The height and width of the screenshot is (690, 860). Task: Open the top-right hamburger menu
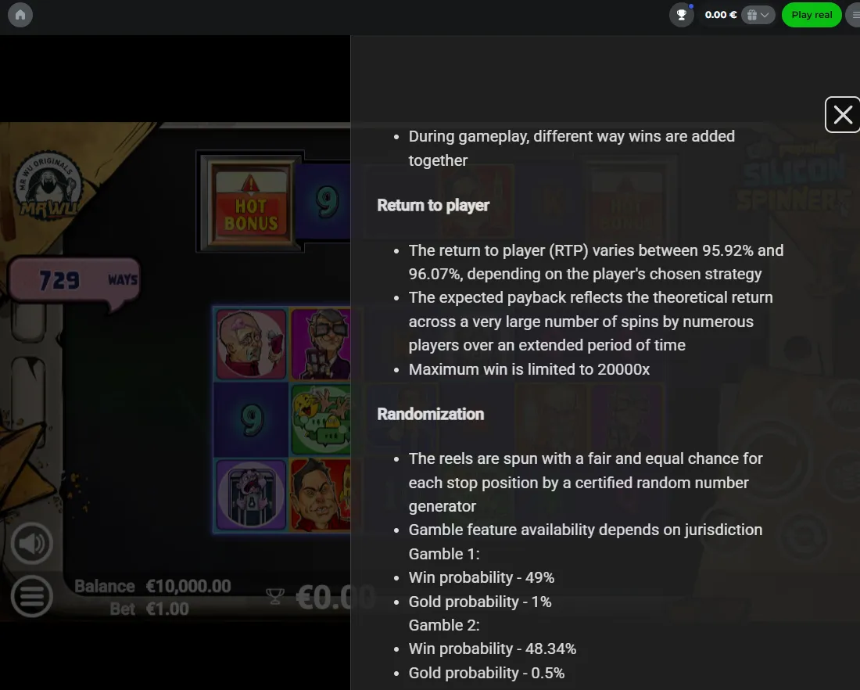pos(855,15)
